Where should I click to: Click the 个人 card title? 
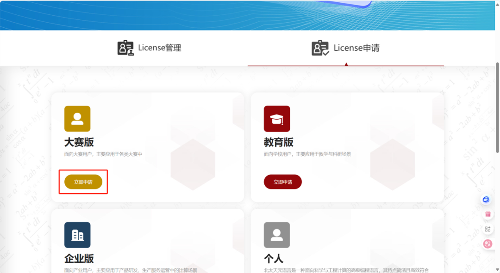point(274,258)
